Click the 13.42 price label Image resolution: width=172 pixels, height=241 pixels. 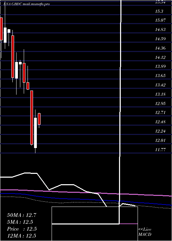point(160,85)
